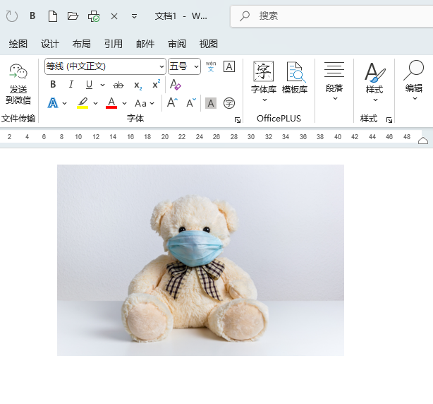Click the clear formatting eraser icon
Image resolution: width=433 pixels, height=404 pixels.
coord(176,85)
